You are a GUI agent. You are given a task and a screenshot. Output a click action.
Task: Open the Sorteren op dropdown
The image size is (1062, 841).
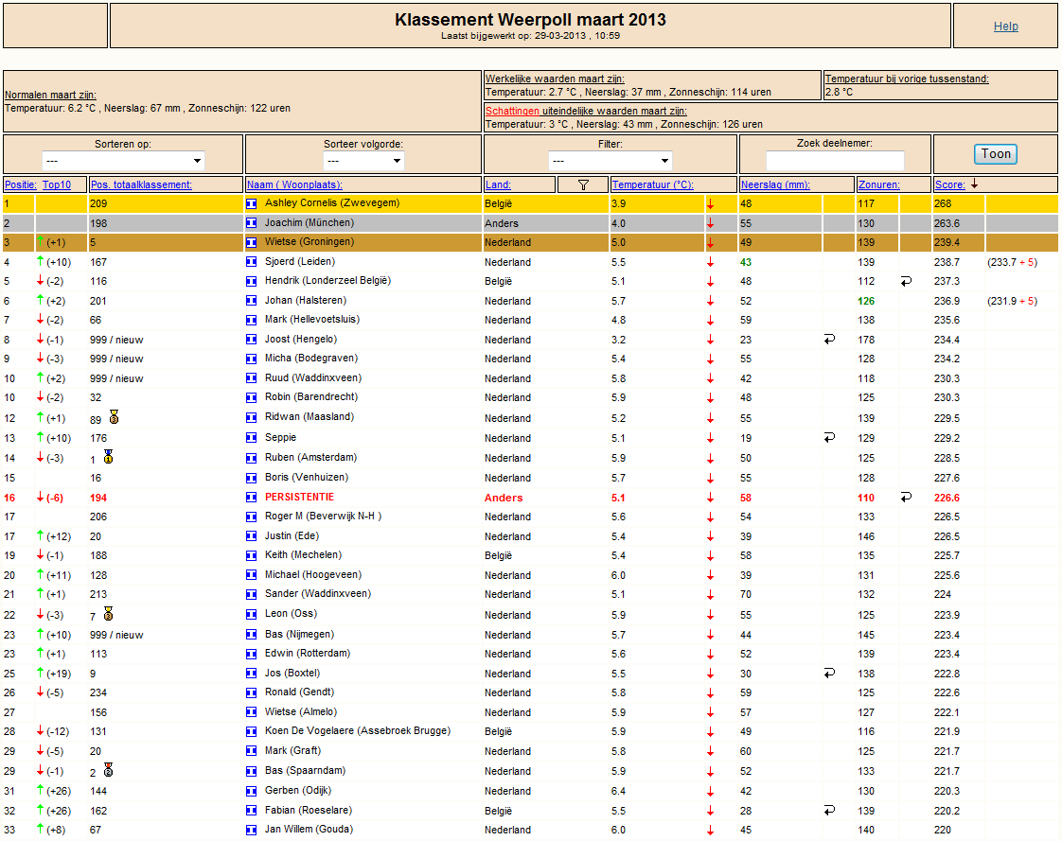(123, 161)
